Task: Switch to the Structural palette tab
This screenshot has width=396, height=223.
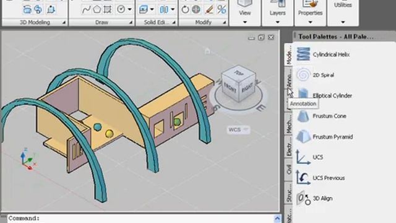Action: [x=289, y=193]
